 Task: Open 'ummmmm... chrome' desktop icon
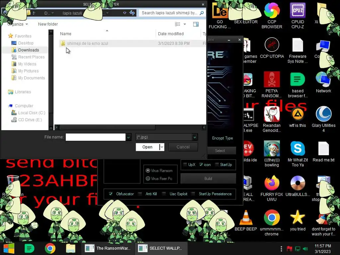(x=272, y=223)
